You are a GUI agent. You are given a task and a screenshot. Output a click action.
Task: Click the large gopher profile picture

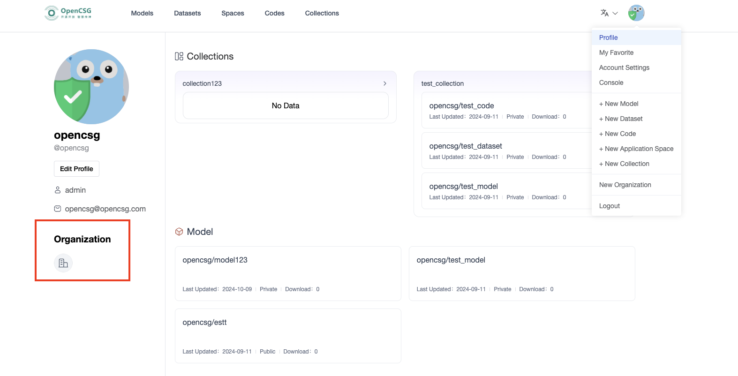[91, 87]
